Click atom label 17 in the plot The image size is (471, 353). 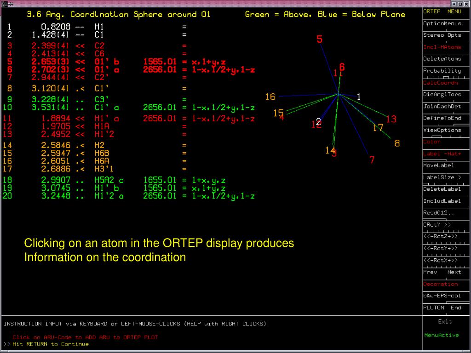click(378, 128)
